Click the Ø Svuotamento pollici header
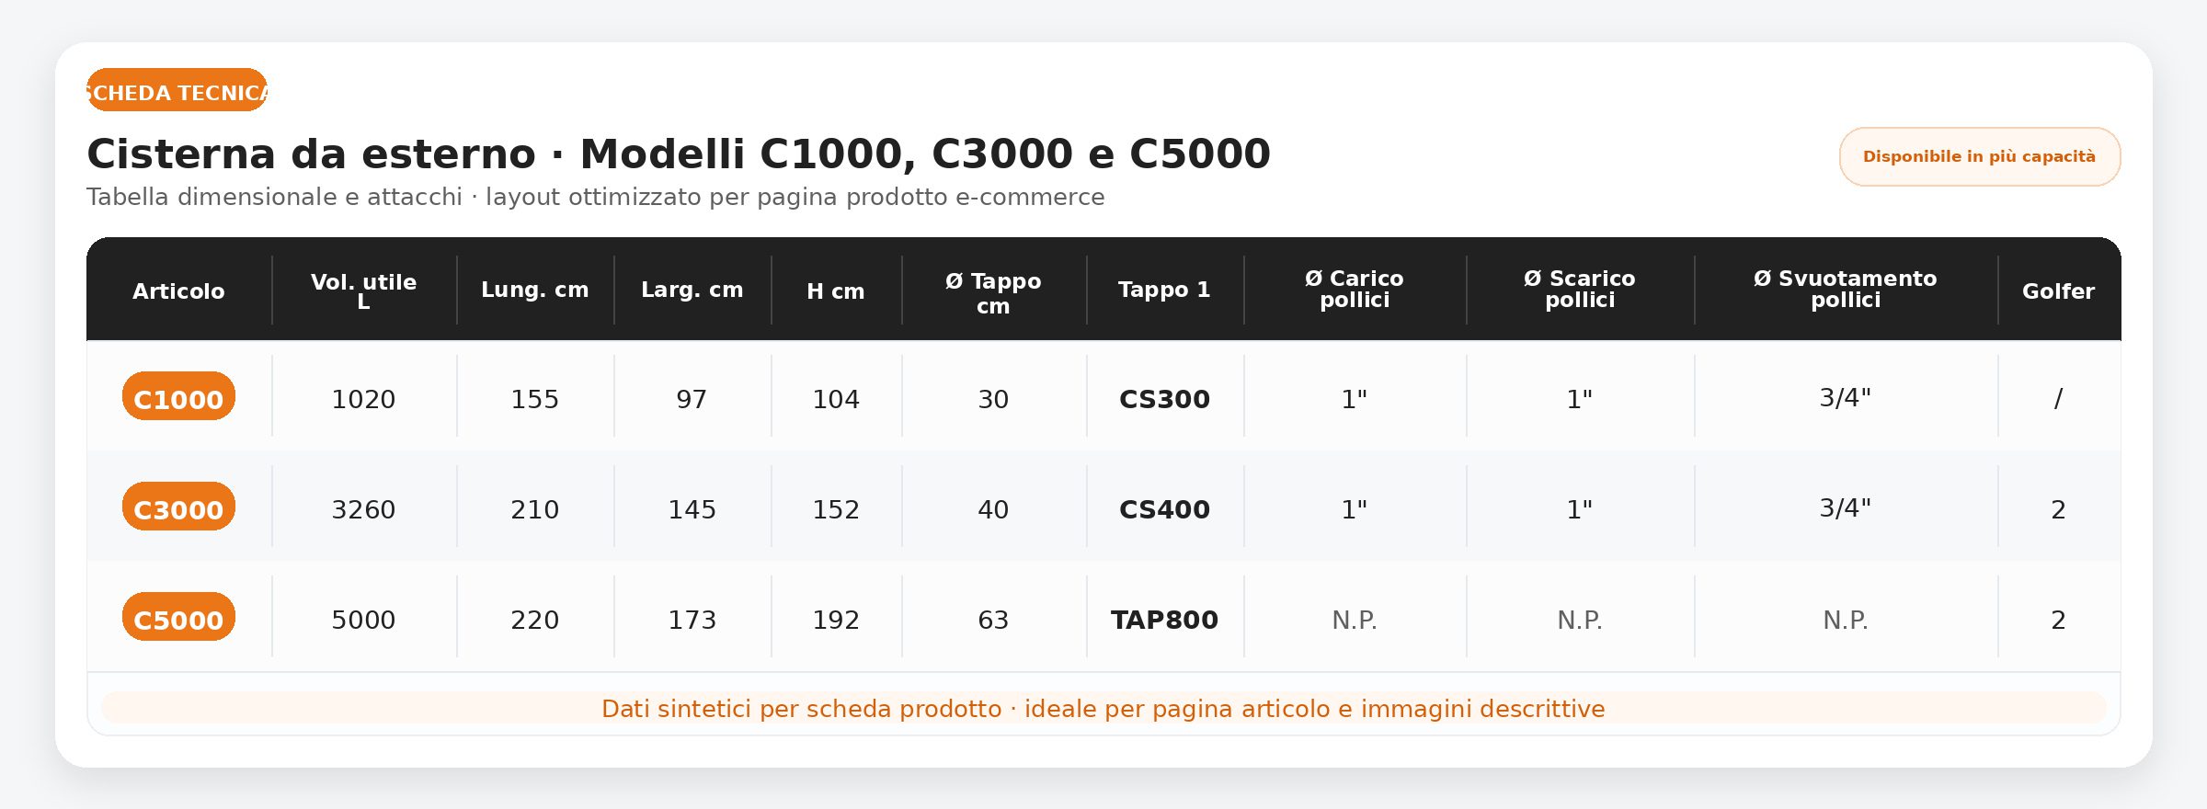The height and width of the screenshot is (809, 2207). point(1845,290)
